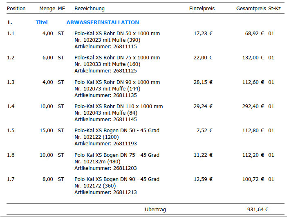The width and height of the screenshot is (289, 217).
Task: Click position number 1.1
Action: pos(11,34)
